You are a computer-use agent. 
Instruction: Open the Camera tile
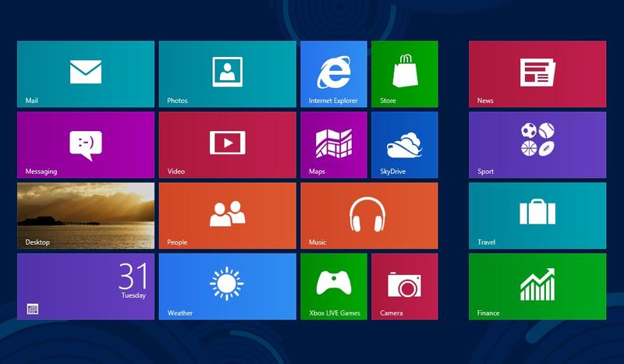click(x=405, y=286)
